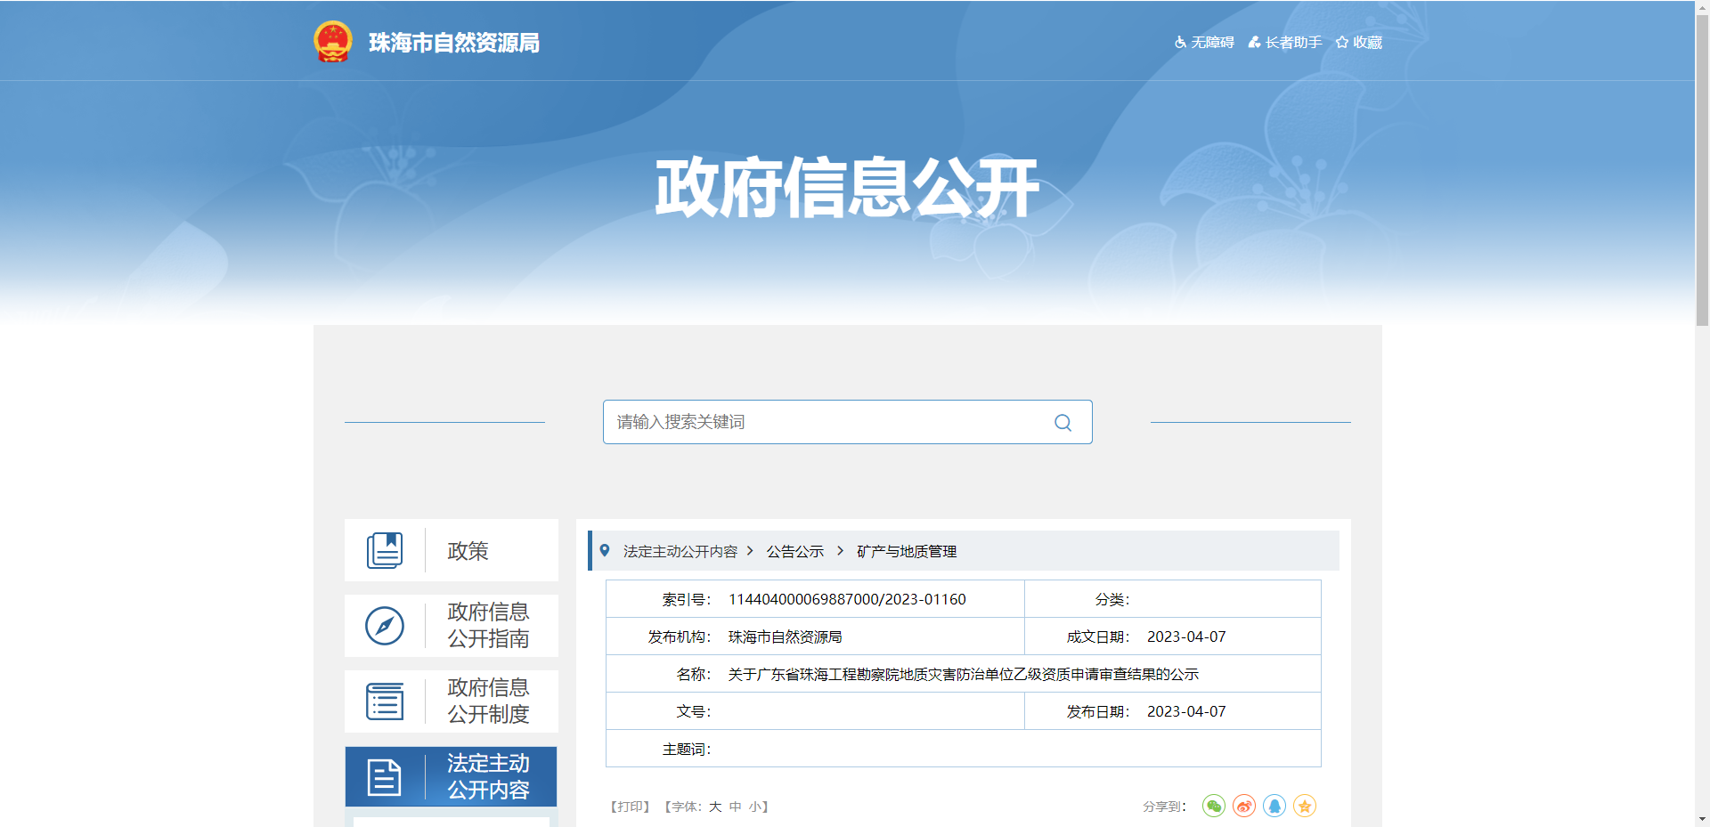1710x827 pixels.
Task: Click the compass icon beside 政府信息公开指南
Action: 384,626
